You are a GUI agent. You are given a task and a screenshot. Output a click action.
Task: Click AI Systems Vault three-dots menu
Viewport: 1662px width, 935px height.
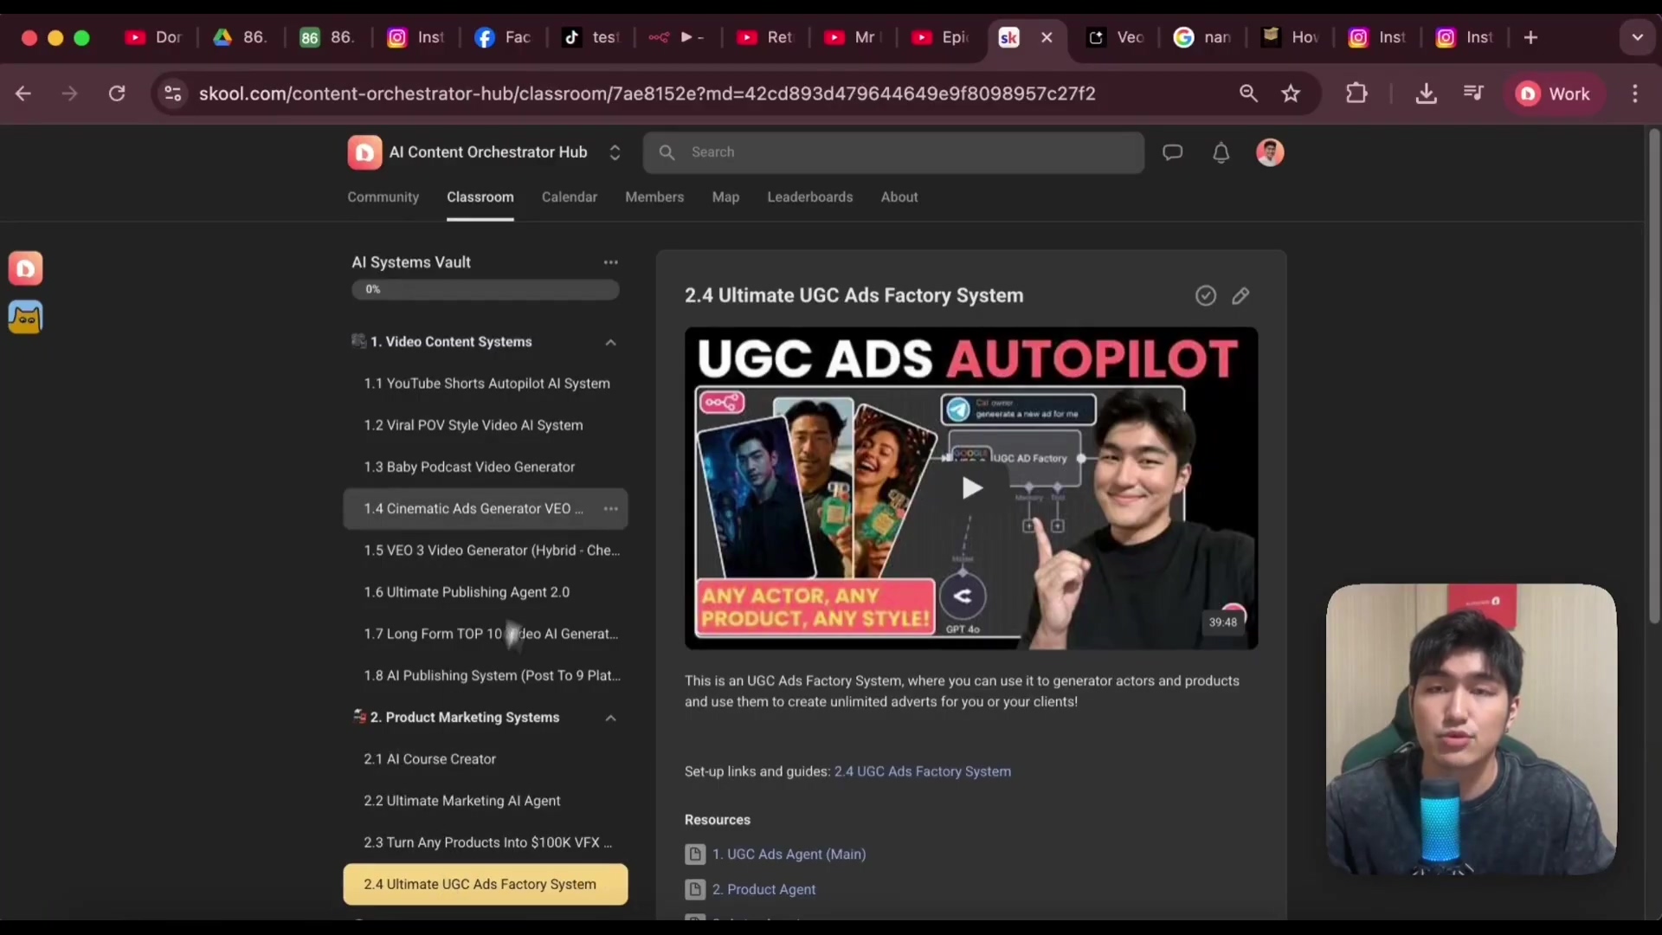(610, 262)
